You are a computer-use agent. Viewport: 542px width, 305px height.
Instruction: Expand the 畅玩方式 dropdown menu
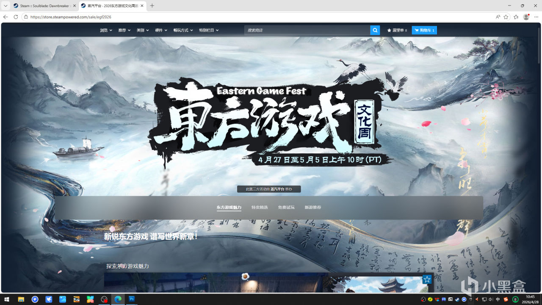click(x=183, y=30)
